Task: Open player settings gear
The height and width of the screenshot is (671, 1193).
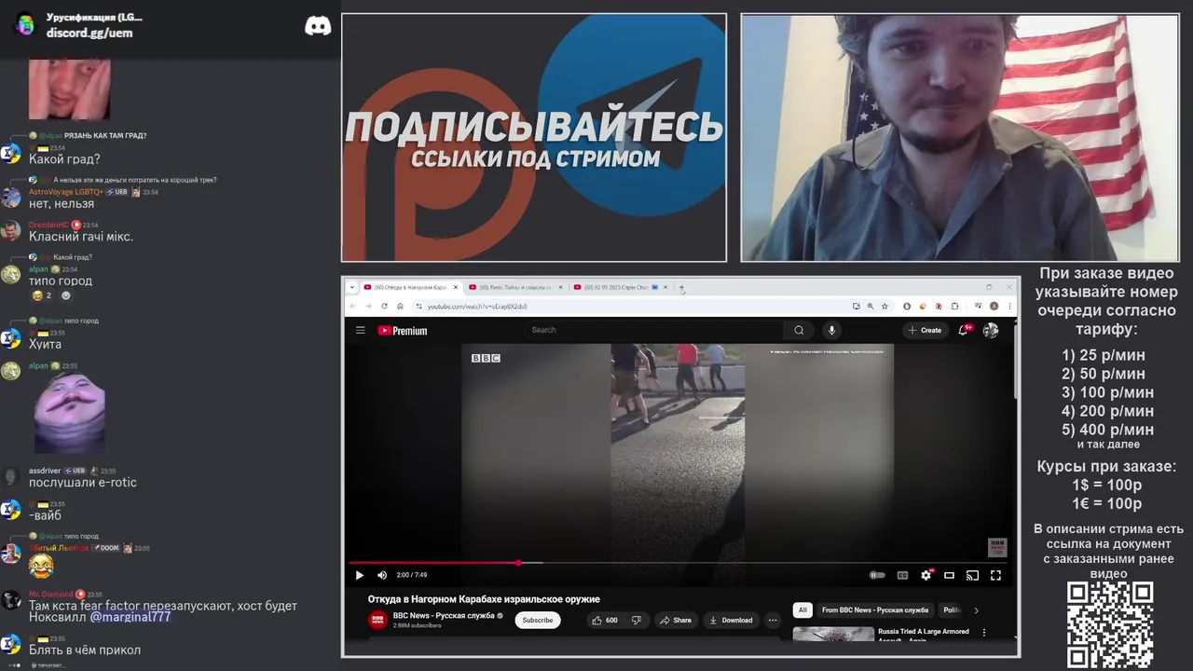Action: pyautogui.click(x=926, y=575)
